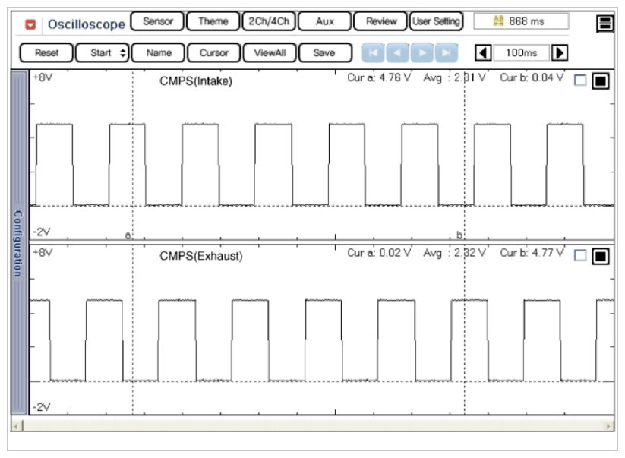Skip to last recorded frame
Image resolution: width=625 pixels, height=458 pixels.
coord(447,53)
